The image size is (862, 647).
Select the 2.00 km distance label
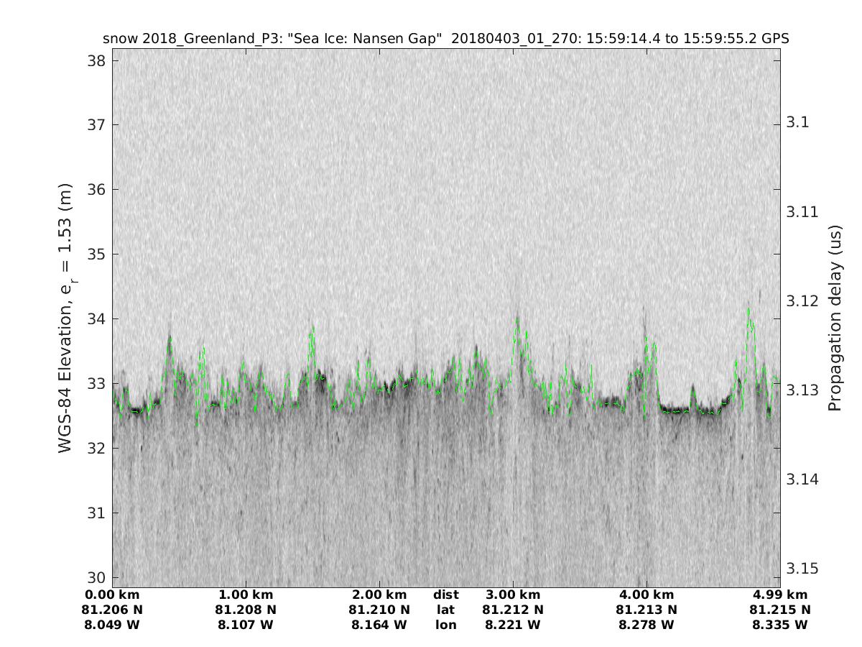point(379,595)
